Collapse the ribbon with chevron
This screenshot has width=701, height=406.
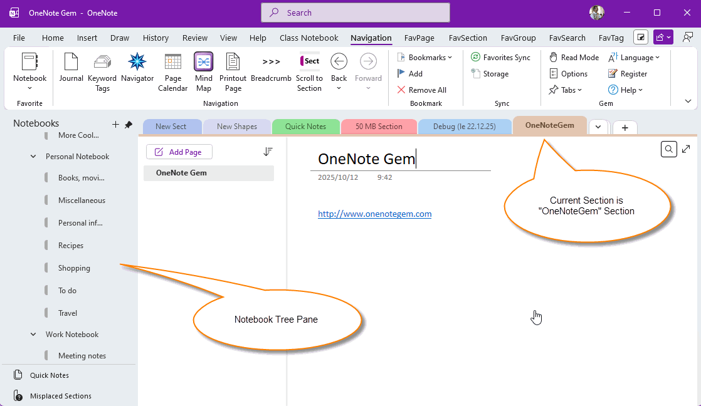[x=688, y=101]
